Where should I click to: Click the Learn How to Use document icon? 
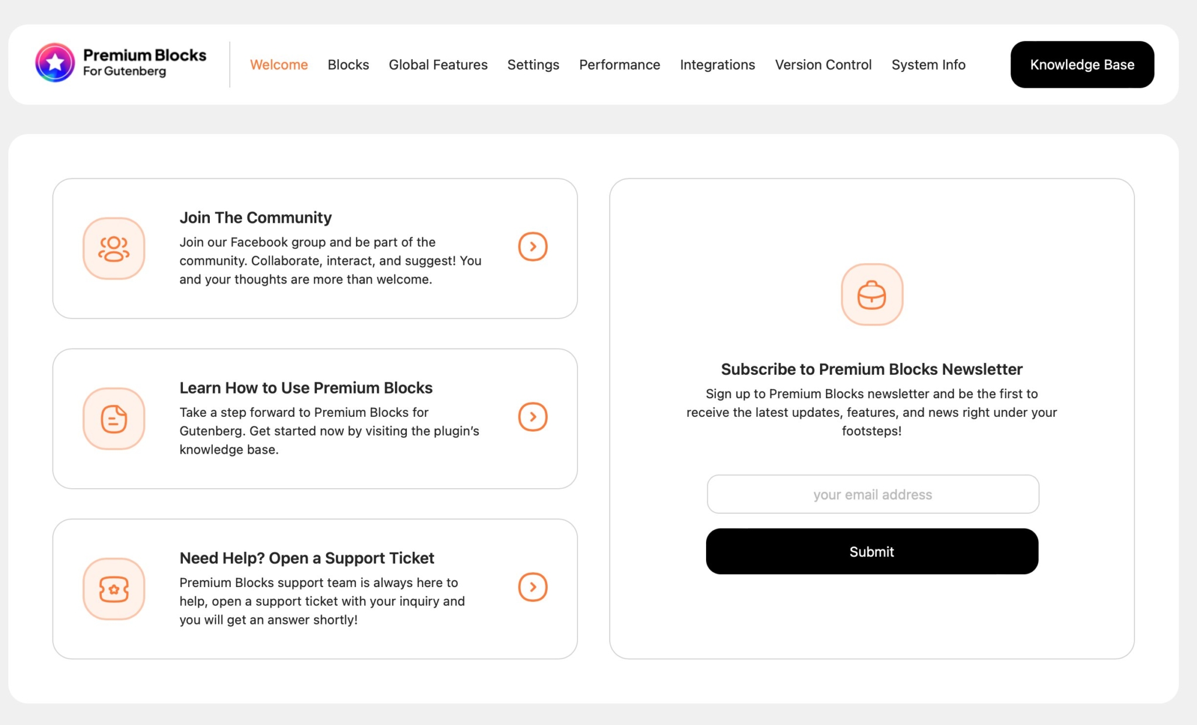coord(114,419)
